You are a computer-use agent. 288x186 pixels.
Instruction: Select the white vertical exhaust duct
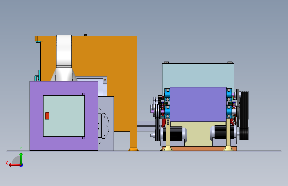coord(64,51)
